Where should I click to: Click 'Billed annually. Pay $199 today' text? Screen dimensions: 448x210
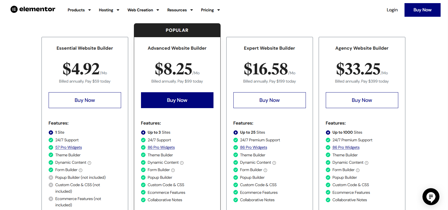(269, 81)
